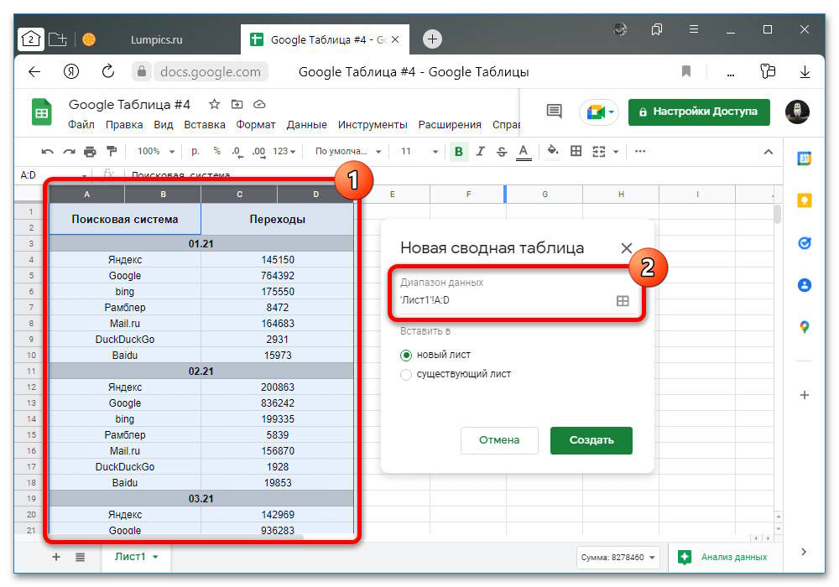Open the font size 11 dropdown
839x587 pixels.
click(419, 151)
